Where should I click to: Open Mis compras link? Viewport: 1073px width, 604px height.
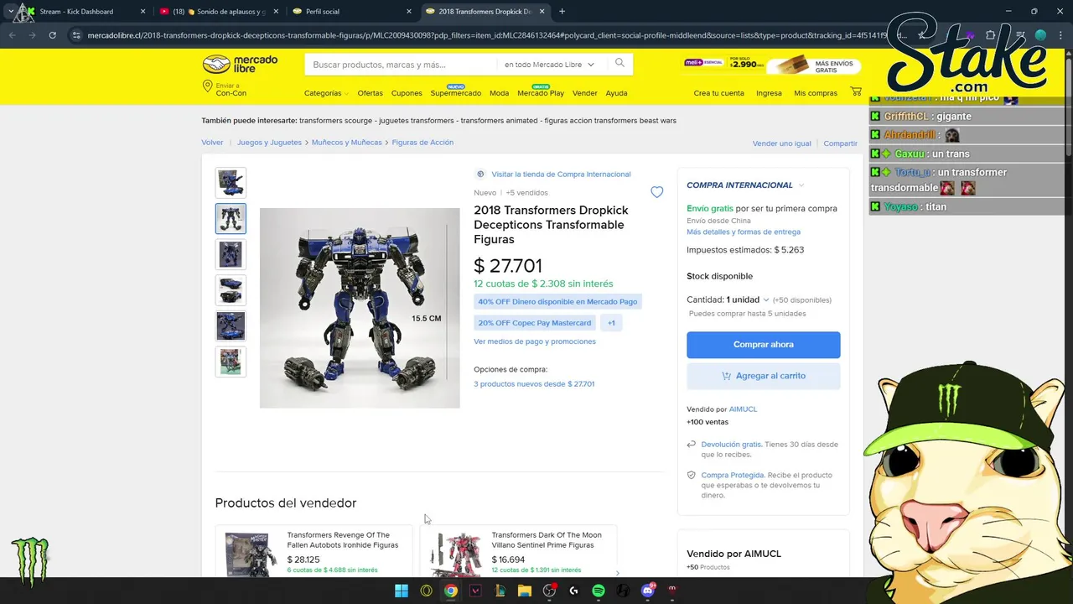coord(816,93)
